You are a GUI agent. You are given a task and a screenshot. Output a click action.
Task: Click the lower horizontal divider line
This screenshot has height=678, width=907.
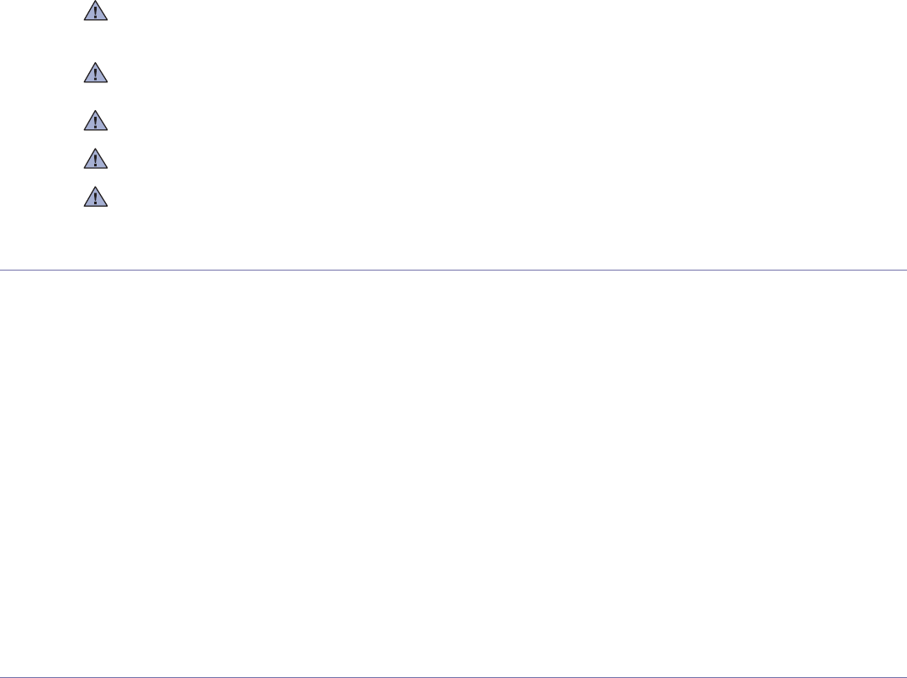453,676
